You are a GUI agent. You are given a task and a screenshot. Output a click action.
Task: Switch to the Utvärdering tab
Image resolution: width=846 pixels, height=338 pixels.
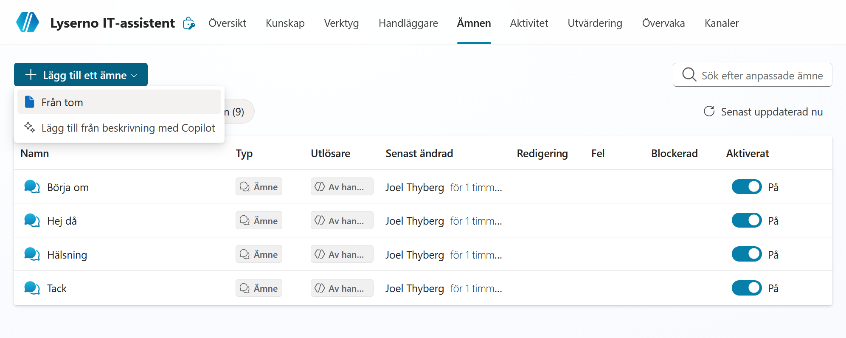coord(595,23)
